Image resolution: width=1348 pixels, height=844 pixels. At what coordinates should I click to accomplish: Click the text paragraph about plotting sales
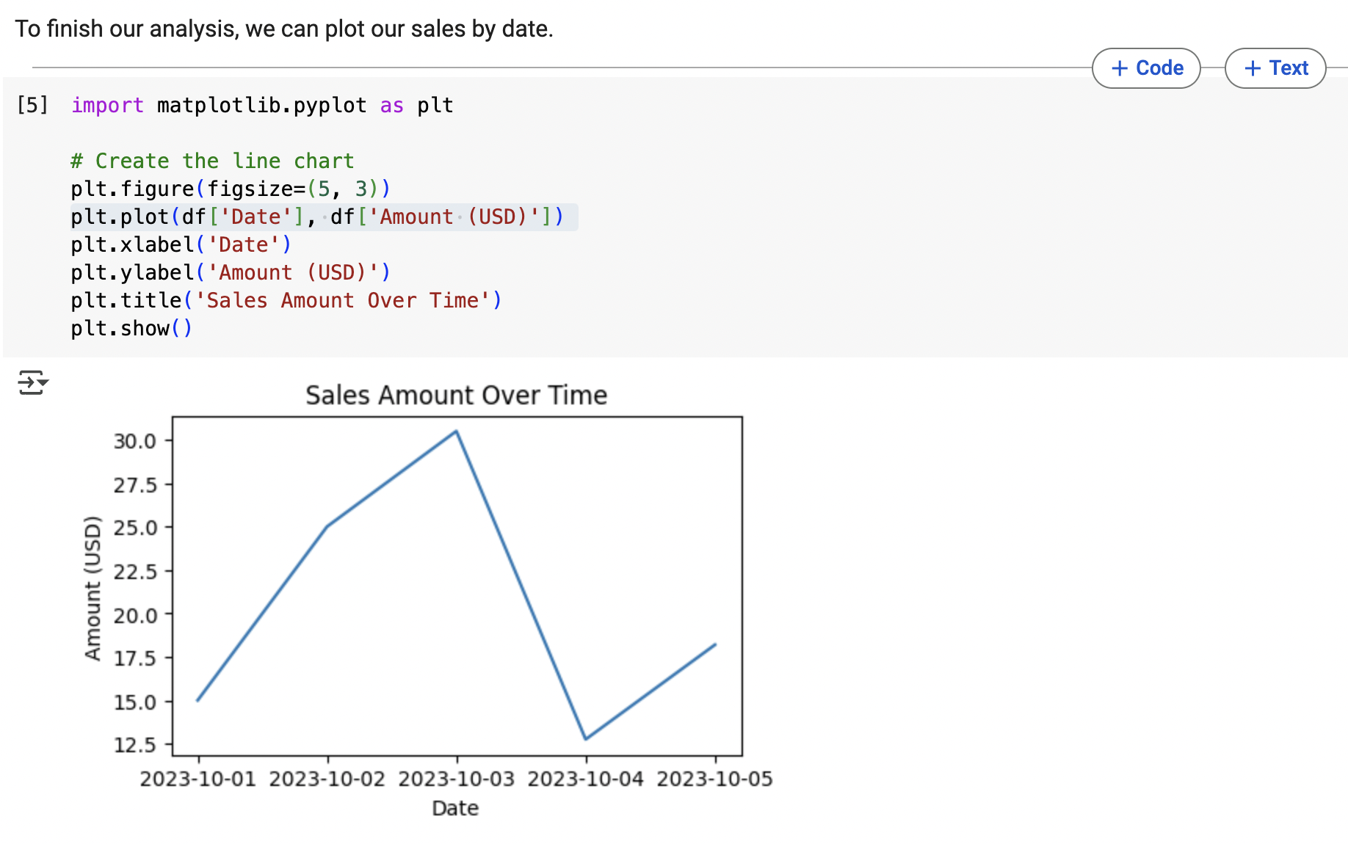pos(284,29)
